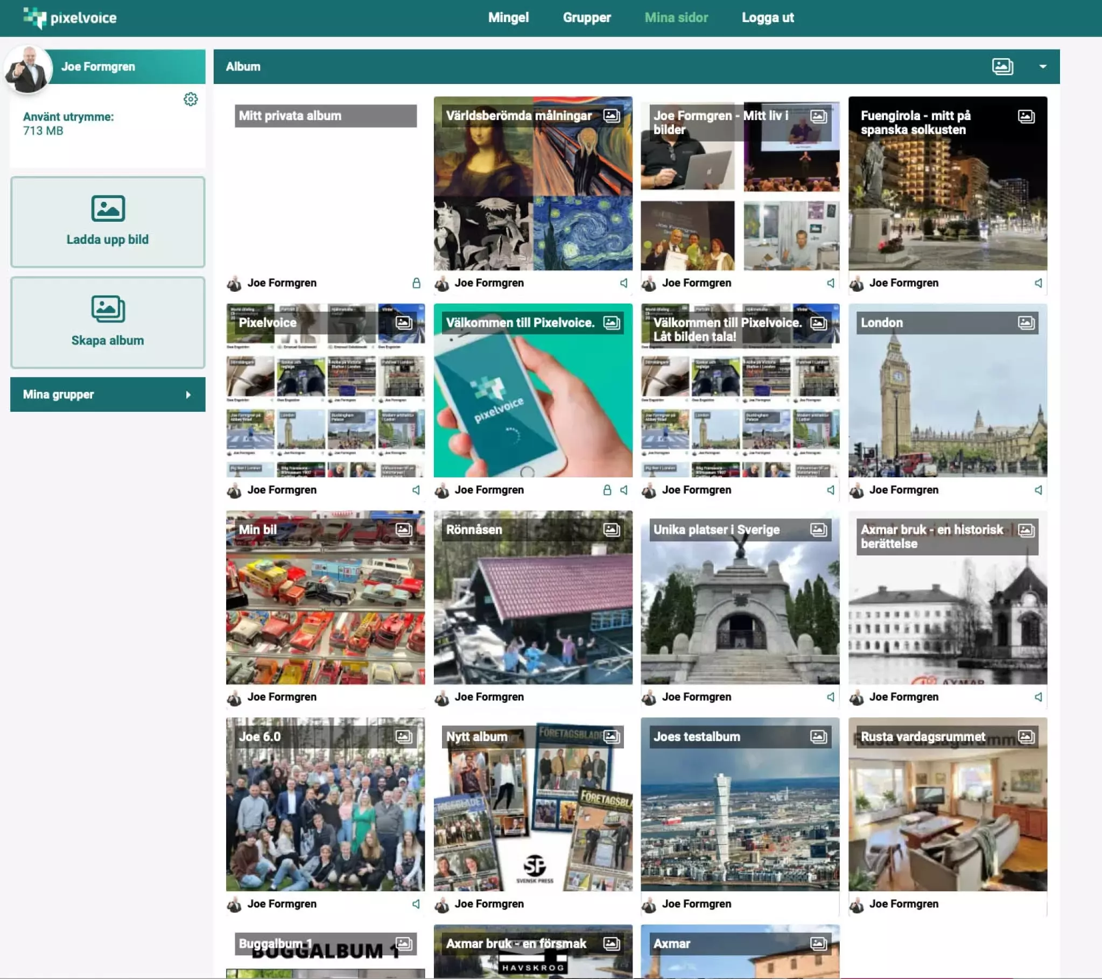Open the Mingel menu item
The width and height of the screenshot is (1102, 979).
click(508, 18)
